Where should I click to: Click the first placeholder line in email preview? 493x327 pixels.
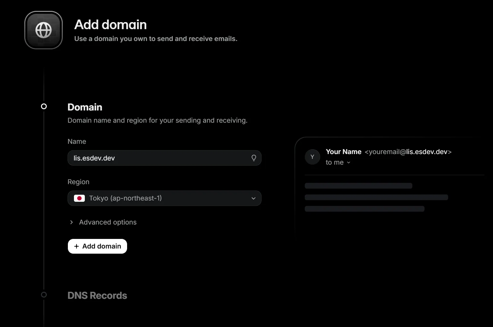pyautogui.click(x=359, y=186)
